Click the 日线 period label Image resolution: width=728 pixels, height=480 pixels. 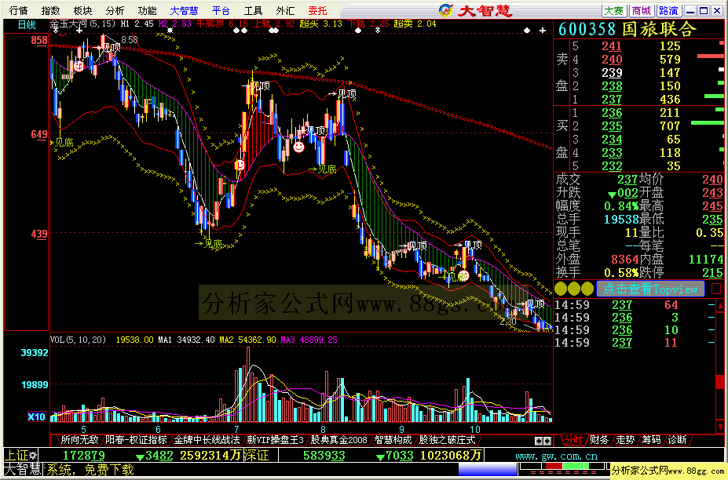[x=27, y=24]
